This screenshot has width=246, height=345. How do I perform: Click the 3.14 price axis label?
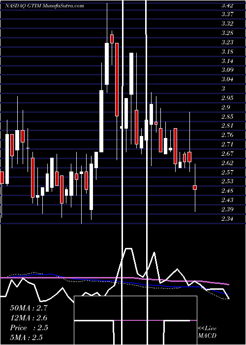227,61
